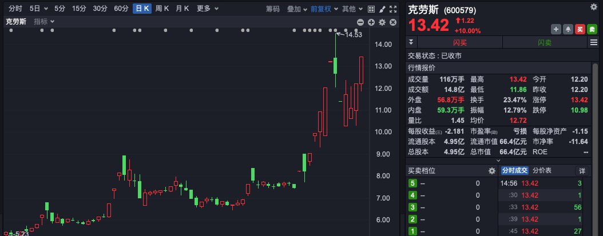Click the 内盘 59.3万手 value
603x236 pixels.
pyautogui.click(x=451, y=110)
